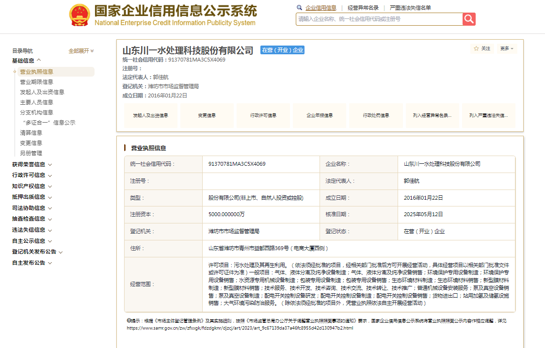Open the samr.gov.cn notice link
The image size is (545, 348).
tap(240, 328)
